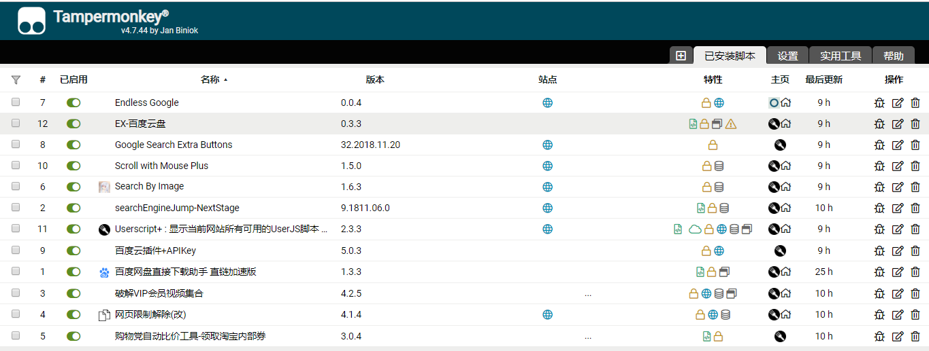Open the new script plus tab
Image resolution: width=929 pixels, height=351 pixels.
pos(681,56)
